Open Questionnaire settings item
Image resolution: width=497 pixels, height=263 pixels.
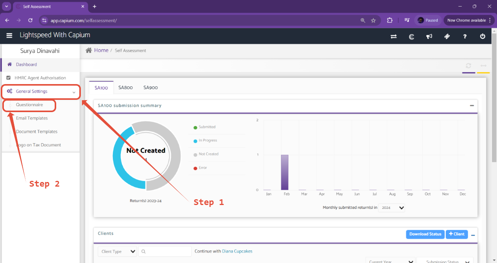coord(29,105)
